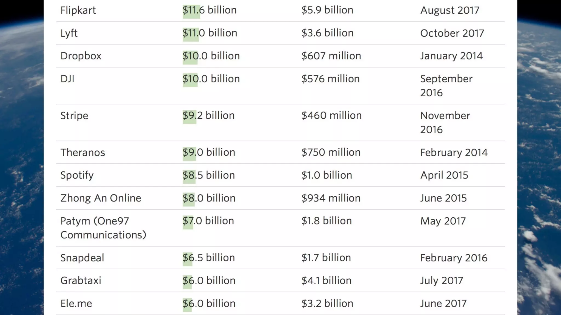Image resolution: width=561 pixels, height=315 pixels.
Task: Select the Lyft row name
Action: (69, 33)
